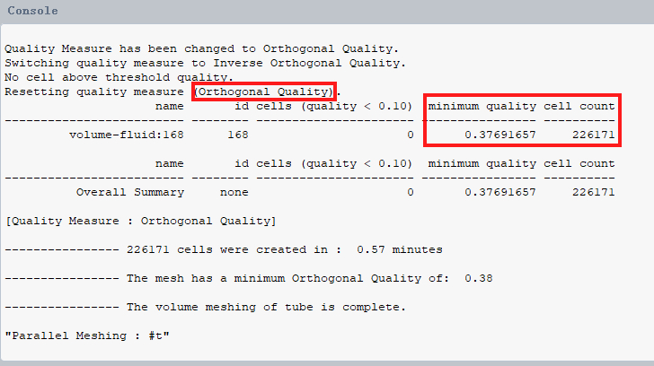Click the Overall Summary row label
The image size is (654, 366).
coord(130,192)
